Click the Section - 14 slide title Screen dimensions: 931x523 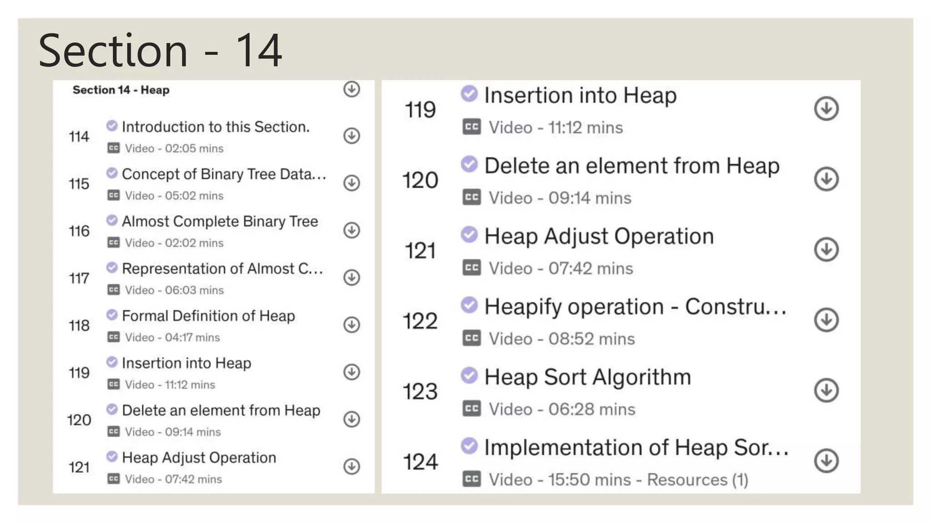(x=160, y=50)
